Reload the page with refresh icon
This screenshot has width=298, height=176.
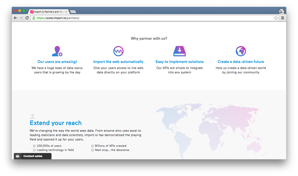[x=27, y=18]
